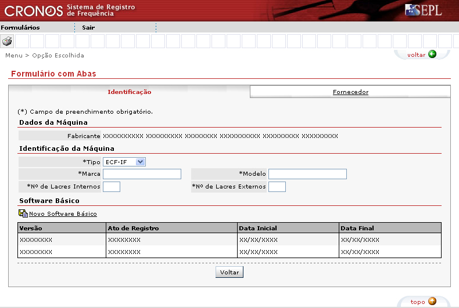Expand the Tipo dropdown showing ECF-IF
Image resolution: width=459 pixels, height=308 pixels.
(124, 162)
